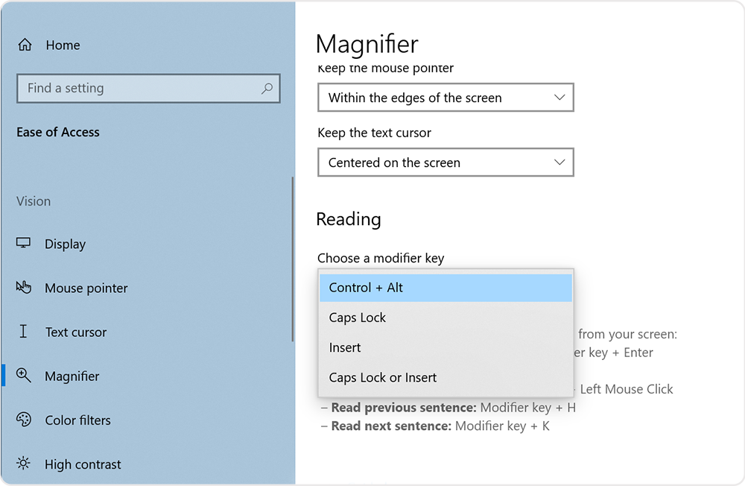This screenshot has width=745, height=486.
Task: Click the Home navigation label
Action: pos(63,45)
